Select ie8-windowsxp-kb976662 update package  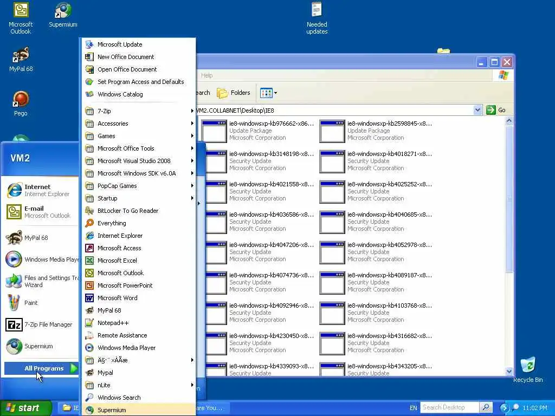coord(257,131)
